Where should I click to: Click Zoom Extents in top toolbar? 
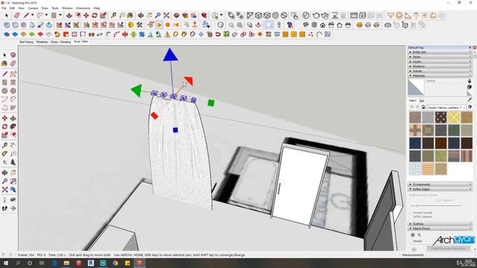(x=166, y=15)
